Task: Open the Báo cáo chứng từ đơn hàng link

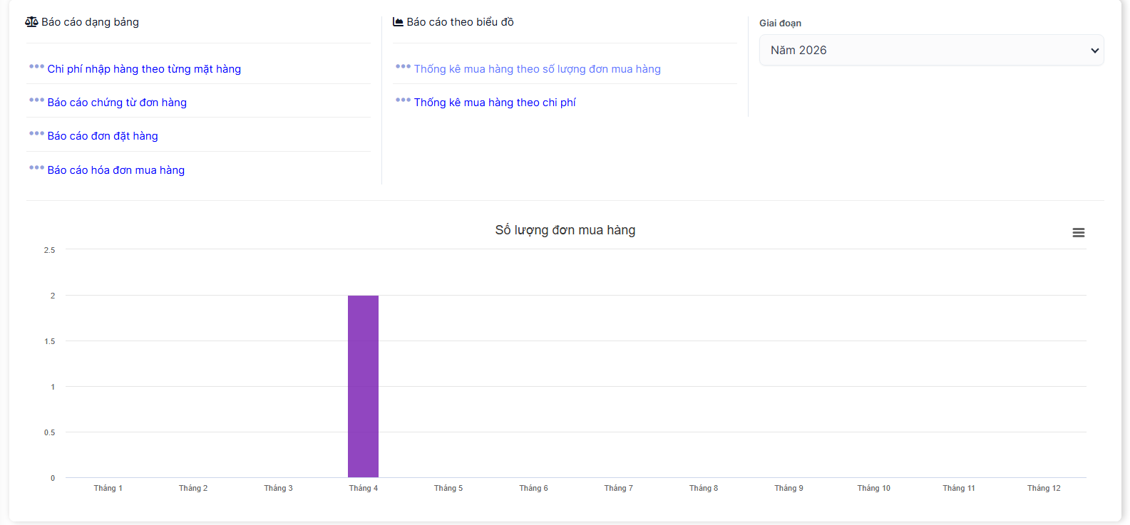Action: tap(117, 103)
